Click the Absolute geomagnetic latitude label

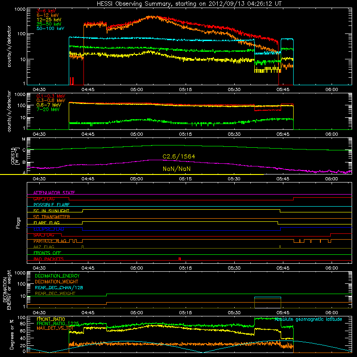(308, 320)
